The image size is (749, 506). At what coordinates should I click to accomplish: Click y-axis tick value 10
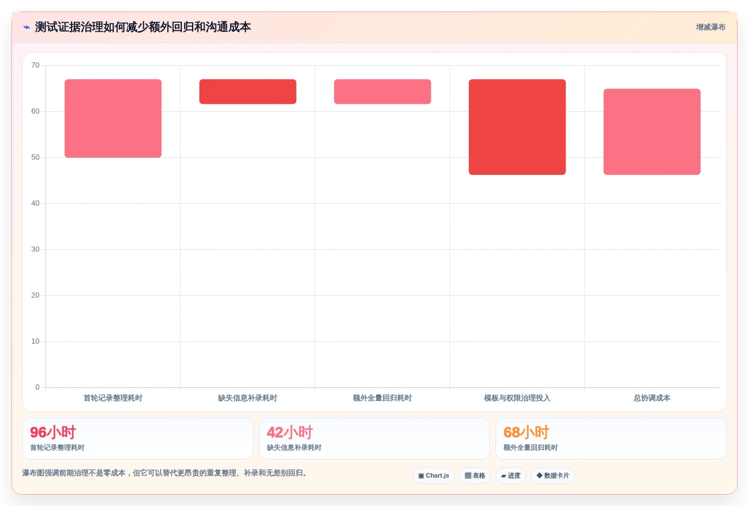tap(35, 341)
